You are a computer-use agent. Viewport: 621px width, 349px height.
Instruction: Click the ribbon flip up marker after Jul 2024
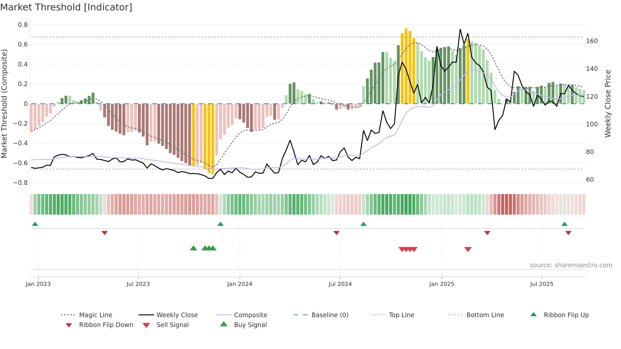click(x=363, y=224)
